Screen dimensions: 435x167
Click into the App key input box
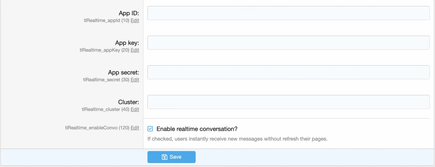pyautogui.click(x=288, y=43)
